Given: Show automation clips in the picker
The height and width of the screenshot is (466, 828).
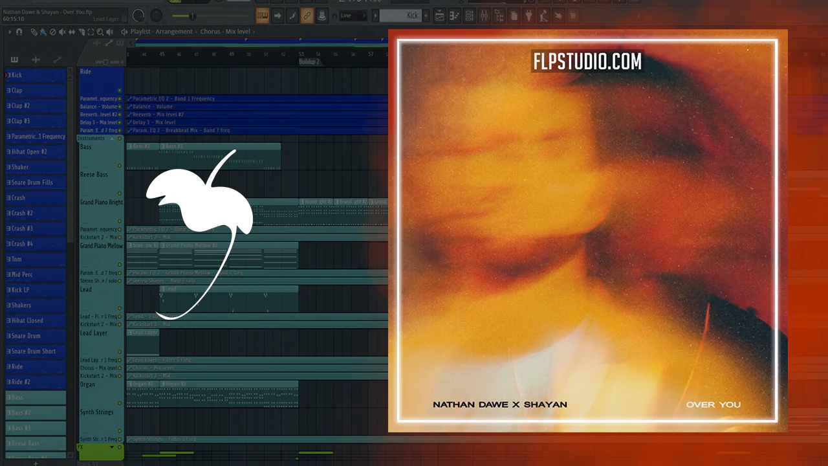Looking at the screenshot, I should [x=57, y=60].
